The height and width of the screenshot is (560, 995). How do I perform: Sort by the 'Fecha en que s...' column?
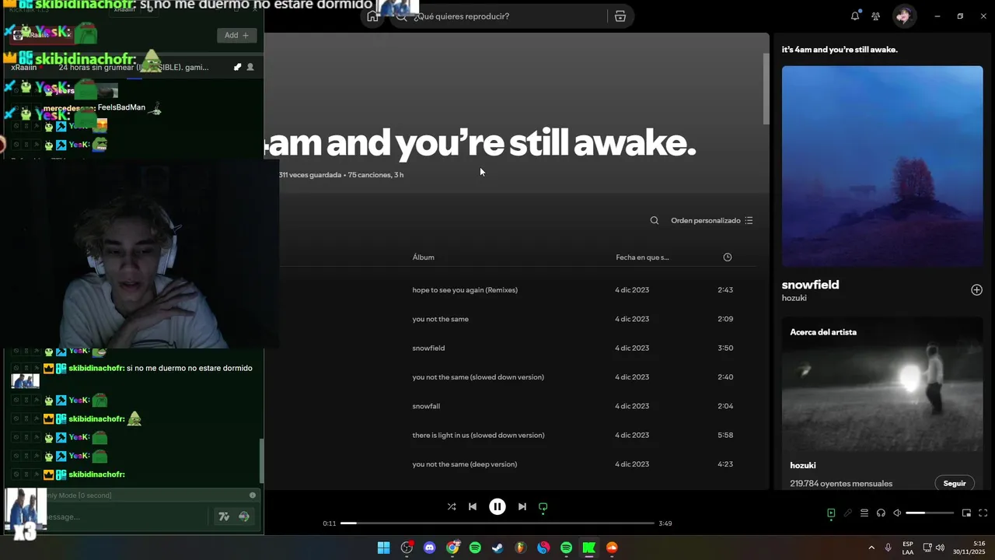coord(642,257)
